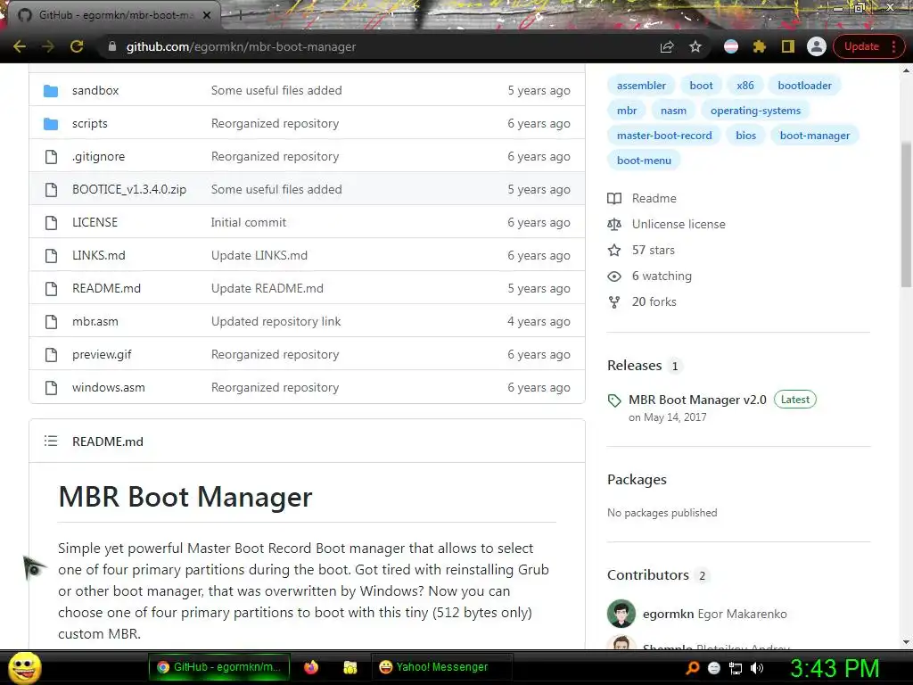This screenshot has height=685, width=913.
Task: Open mbr.asm file
Action: (x=95, y=321)
